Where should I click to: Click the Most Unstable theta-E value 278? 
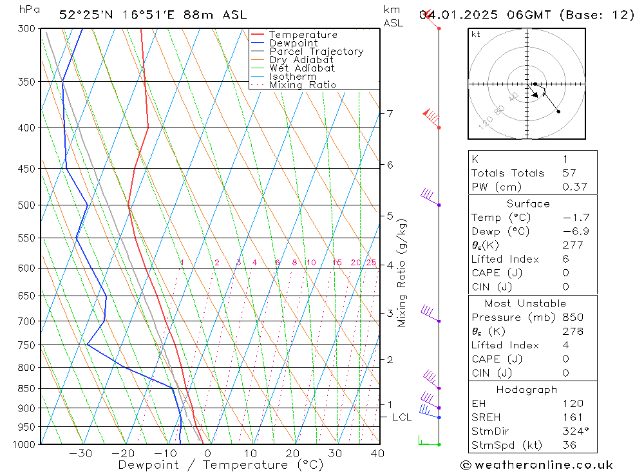click(573, 332)
